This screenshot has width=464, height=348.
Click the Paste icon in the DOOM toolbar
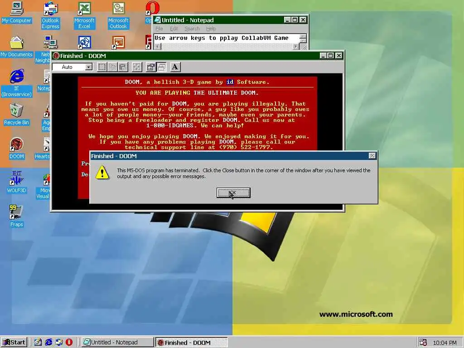coord(123,67)
